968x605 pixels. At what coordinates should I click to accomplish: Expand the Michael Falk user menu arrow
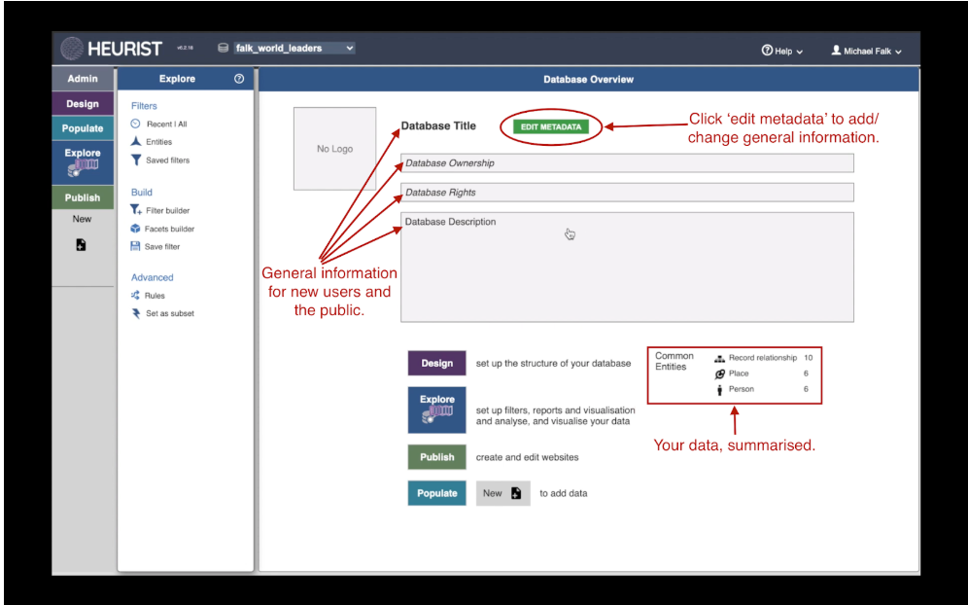pyautogui.click(x=898, y=52)
